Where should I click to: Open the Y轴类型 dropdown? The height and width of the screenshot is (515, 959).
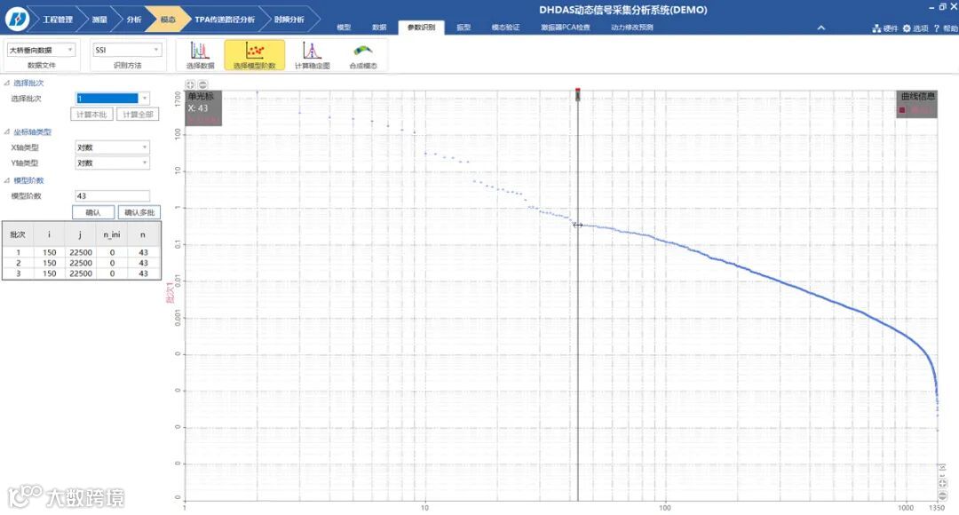point(113,162)
